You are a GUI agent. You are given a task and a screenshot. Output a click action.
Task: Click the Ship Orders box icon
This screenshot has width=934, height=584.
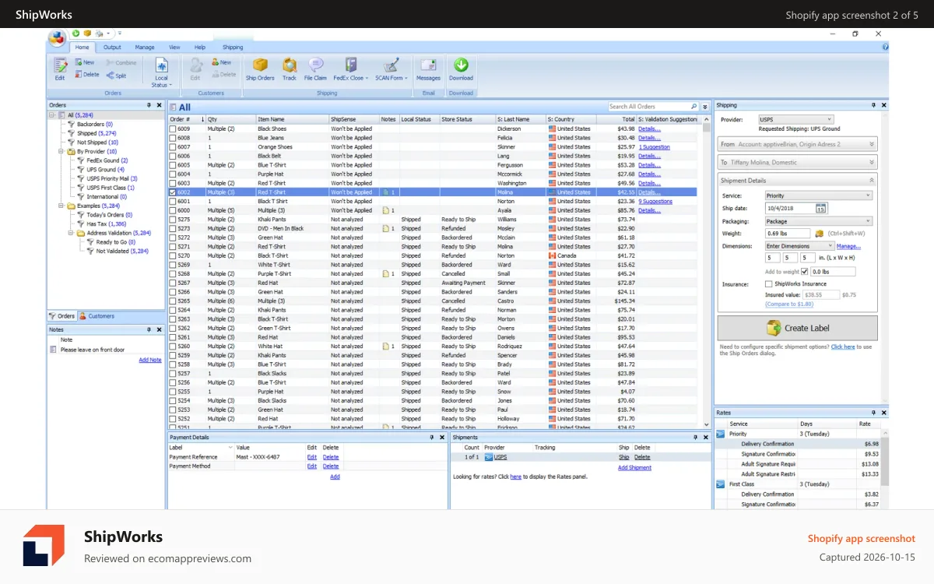click(x=260, y=65)
